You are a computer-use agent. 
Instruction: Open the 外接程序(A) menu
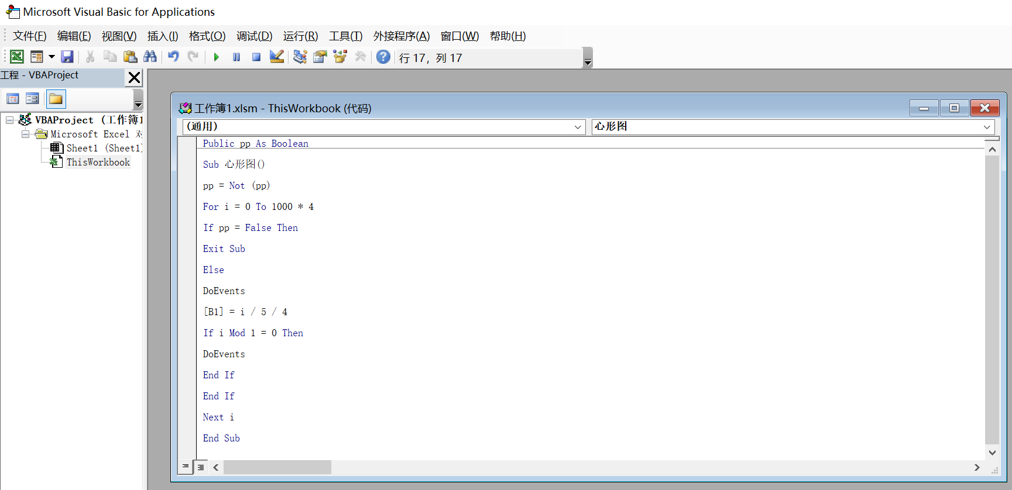coord(402,36)
